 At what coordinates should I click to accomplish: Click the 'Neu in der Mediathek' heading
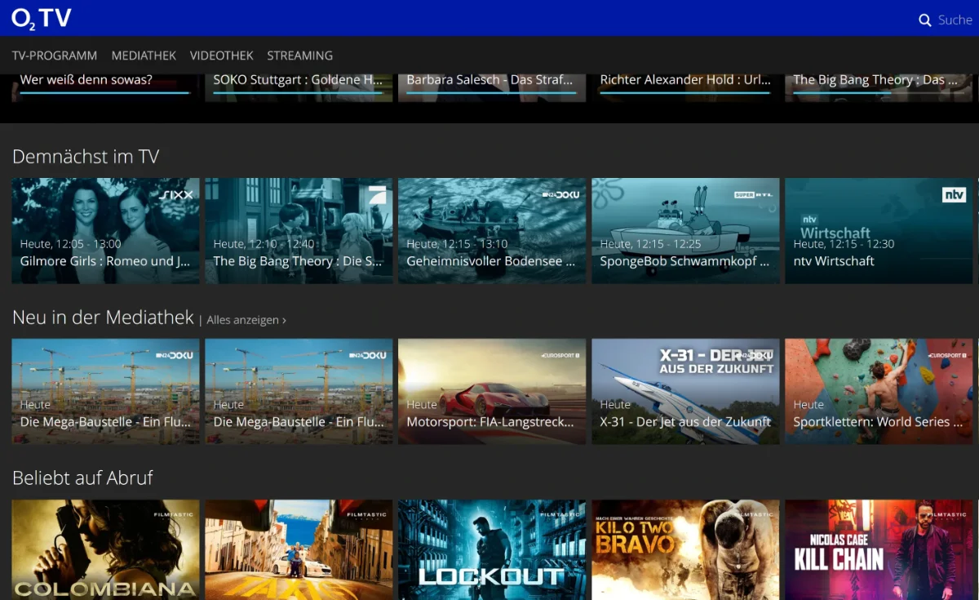[x=103, y=318]
